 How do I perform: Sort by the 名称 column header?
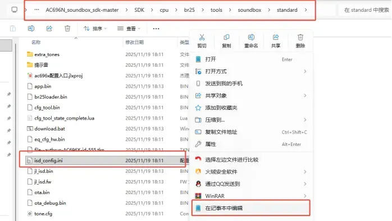tap(36, 42)
